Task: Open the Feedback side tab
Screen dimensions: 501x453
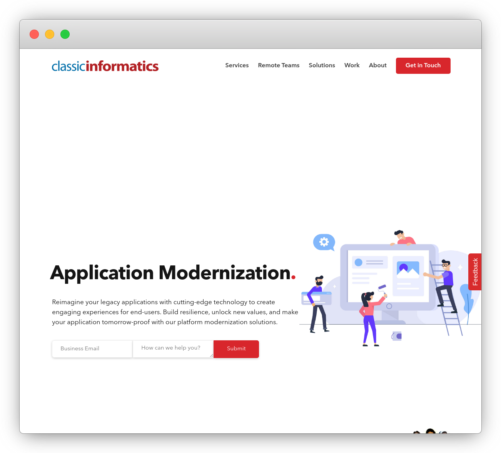Action: coord(475,272)
